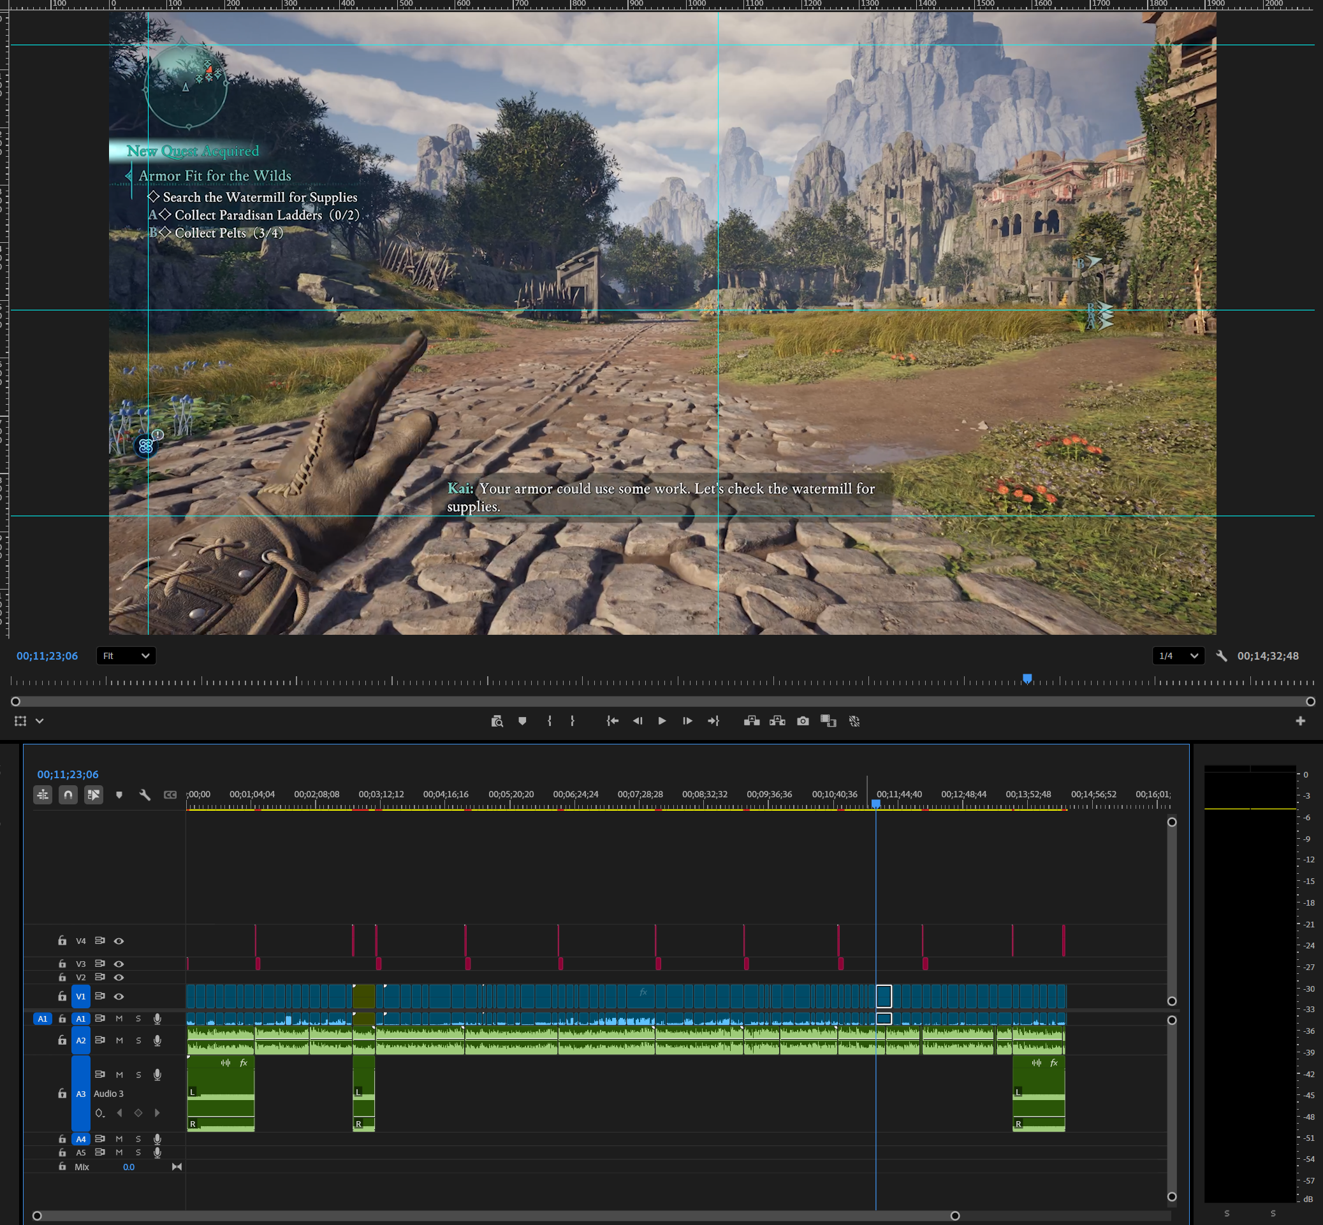
Task: Click the Mix volume value 0.0
Action: (129, 1166)
